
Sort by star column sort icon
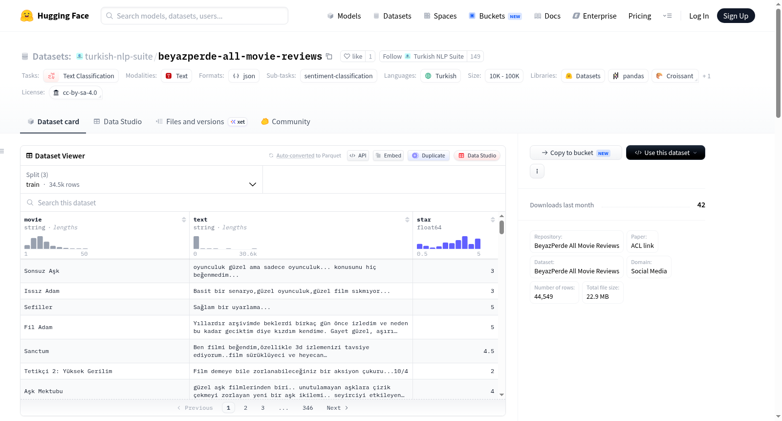[x=493, y=220]
